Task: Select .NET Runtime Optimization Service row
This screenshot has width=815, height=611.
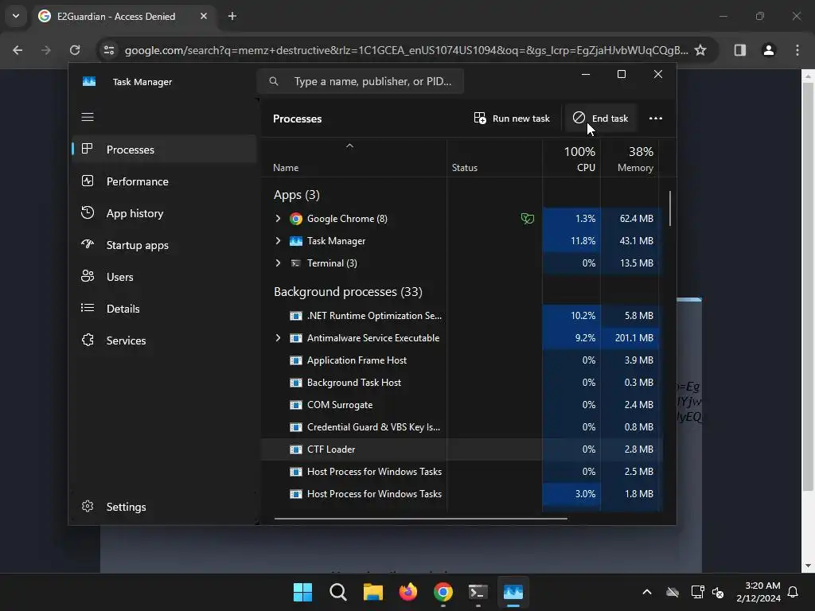Action: (460, 315)
